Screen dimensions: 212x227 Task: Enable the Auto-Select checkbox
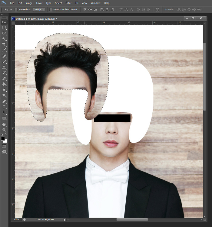coord(16,10)
